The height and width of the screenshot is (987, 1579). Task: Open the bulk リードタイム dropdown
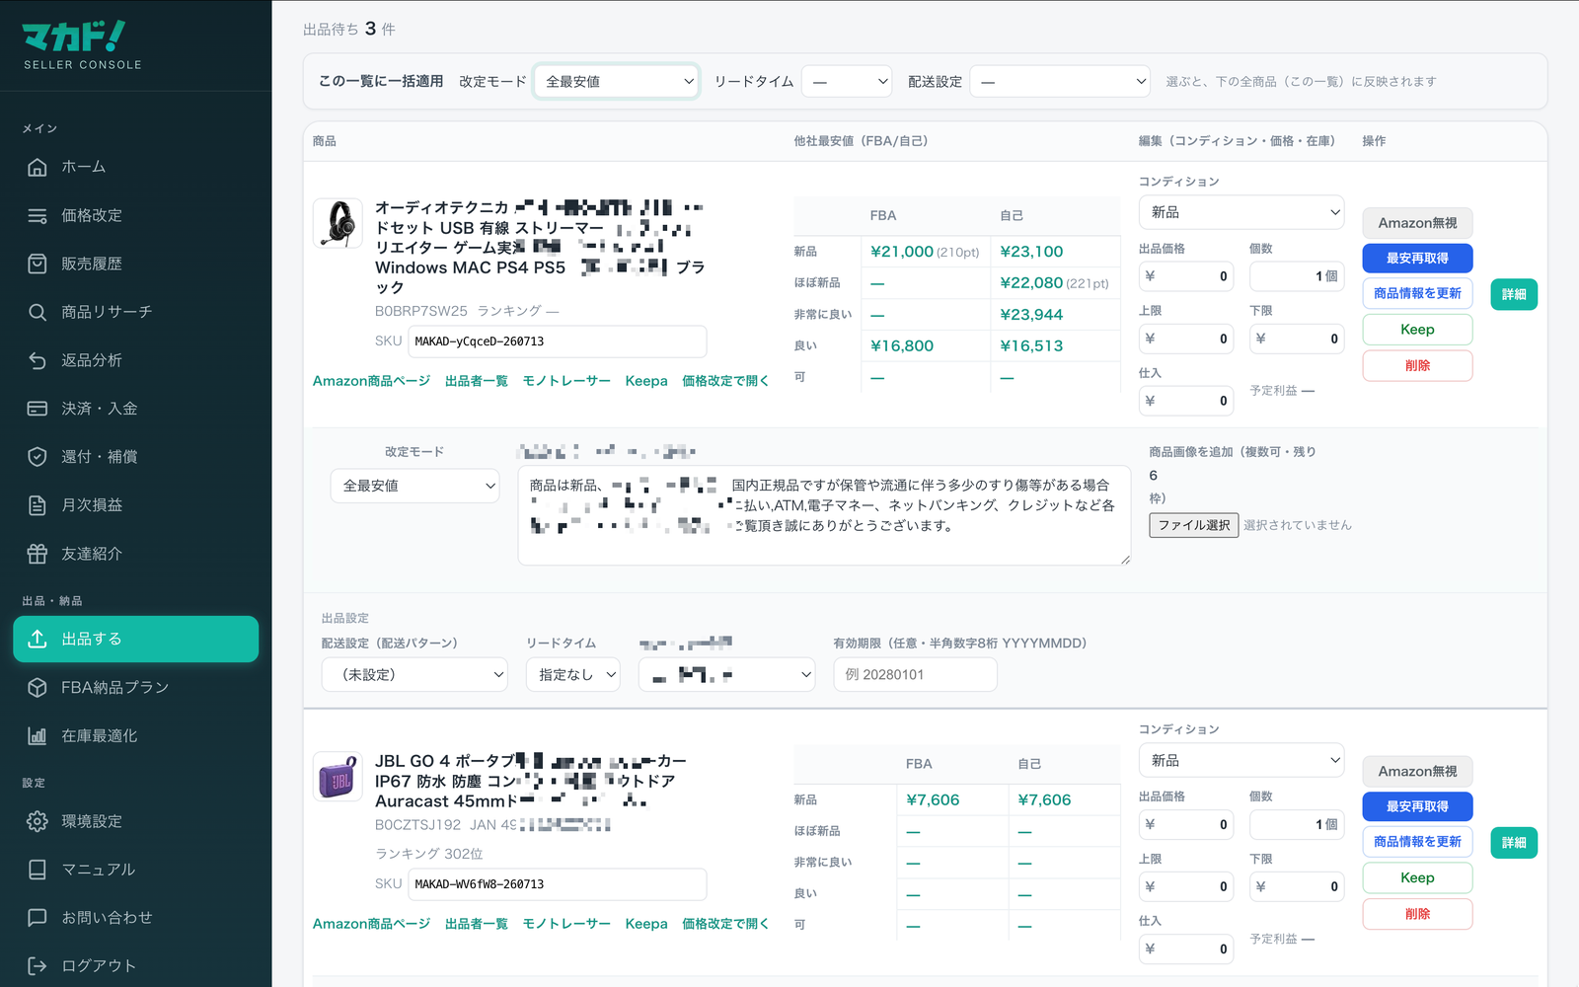pos(847,81)
